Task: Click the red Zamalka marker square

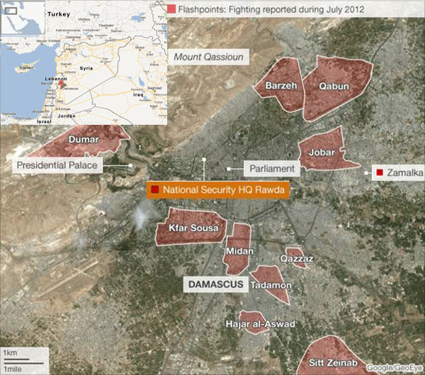Action: pyautogui.click(x=380, y=173)
